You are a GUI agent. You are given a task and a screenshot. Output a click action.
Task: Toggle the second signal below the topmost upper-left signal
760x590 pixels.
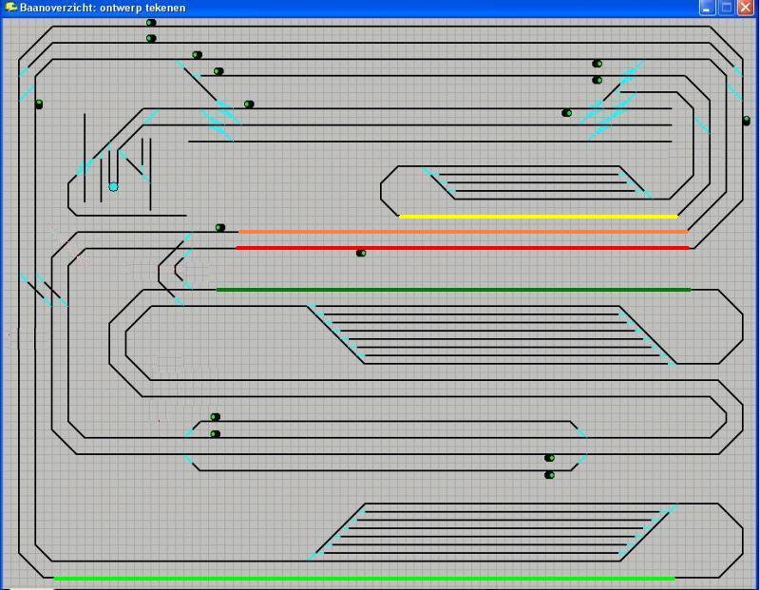(151, 38)
